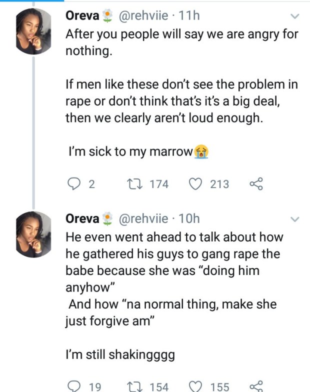Share the 11h tweet by Oreva
This screenshot has height=392, width=310.
[255, 184]
